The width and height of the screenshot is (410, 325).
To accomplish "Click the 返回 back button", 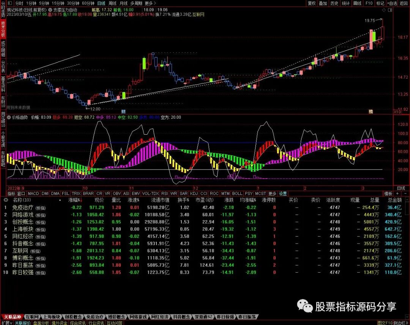I will [404, 3].
